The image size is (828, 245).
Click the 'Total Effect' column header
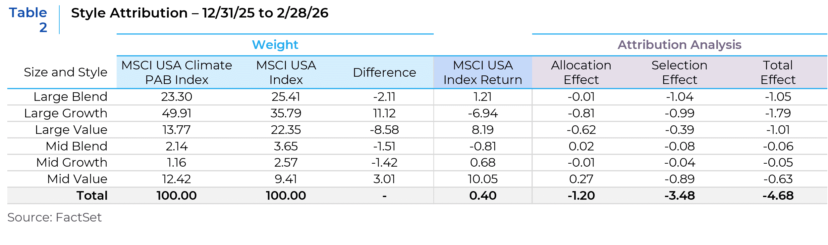click(x=778, y=72)
